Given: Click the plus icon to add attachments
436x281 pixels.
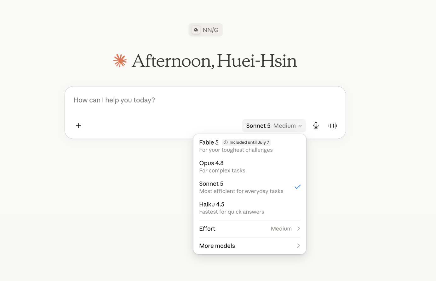Looking at the screenshot, I should click(x=78, y=126).
